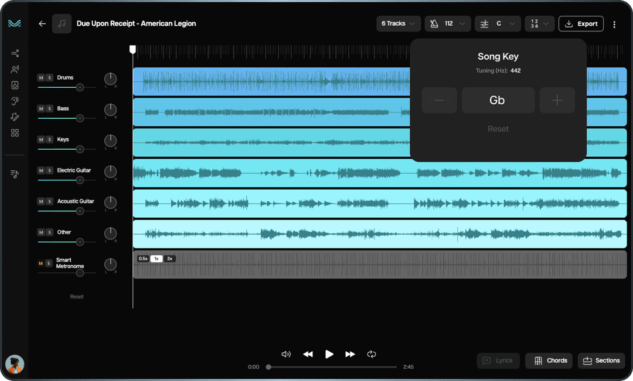
Task: Open the song edit icon in sidebar
Action: click(x=15, y=116)
